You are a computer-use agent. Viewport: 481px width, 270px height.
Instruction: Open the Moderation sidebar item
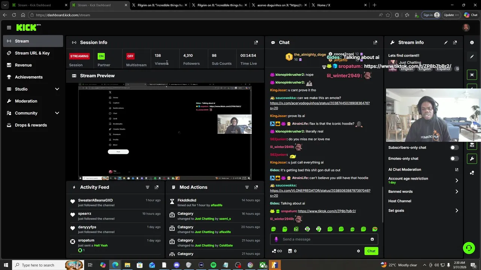pyautogui.click(x=33, y=101)
